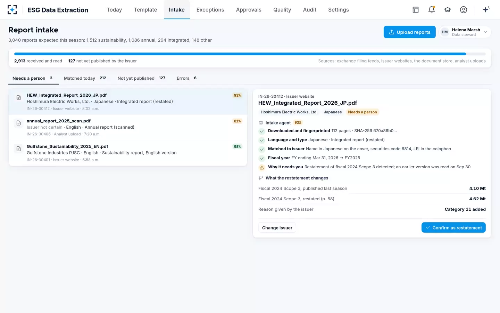Viewport: 500px width, 313px height.
Task: Click the ESG Data Extraction logo icon
Action: tap(12, 10)
